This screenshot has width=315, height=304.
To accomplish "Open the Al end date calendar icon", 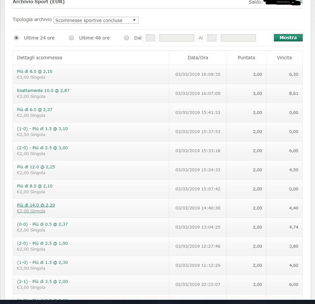I will (212, 38).
